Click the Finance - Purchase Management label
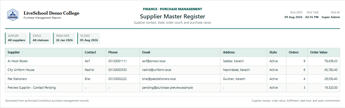Image resolution: width=345 pixels, height=108 pixels. point(172,9)
